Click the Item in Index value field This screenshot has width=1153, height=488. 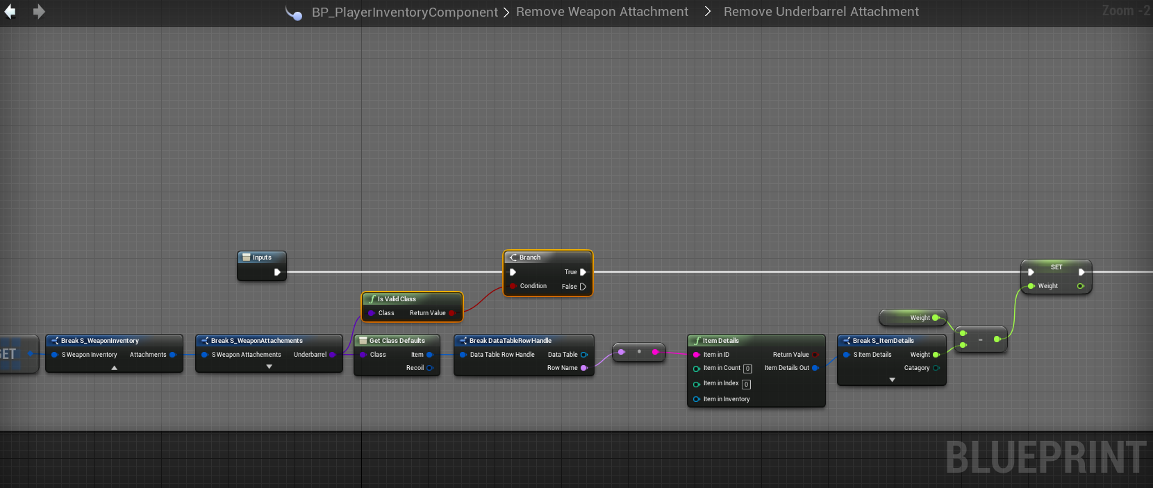(746, 384)
